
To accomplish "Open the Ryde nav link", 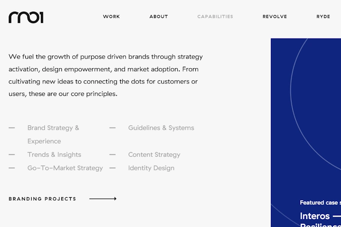I will 323,17.
